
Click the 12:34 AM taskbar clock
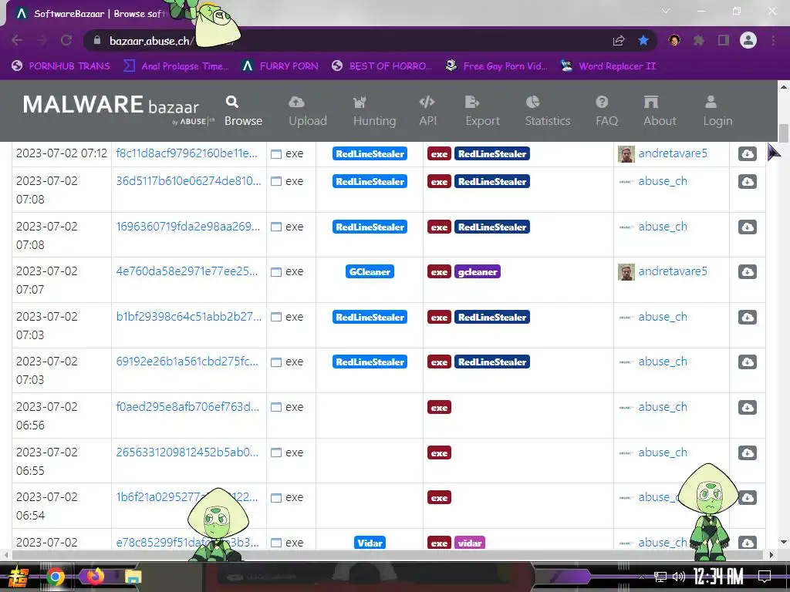coord(717,576)
